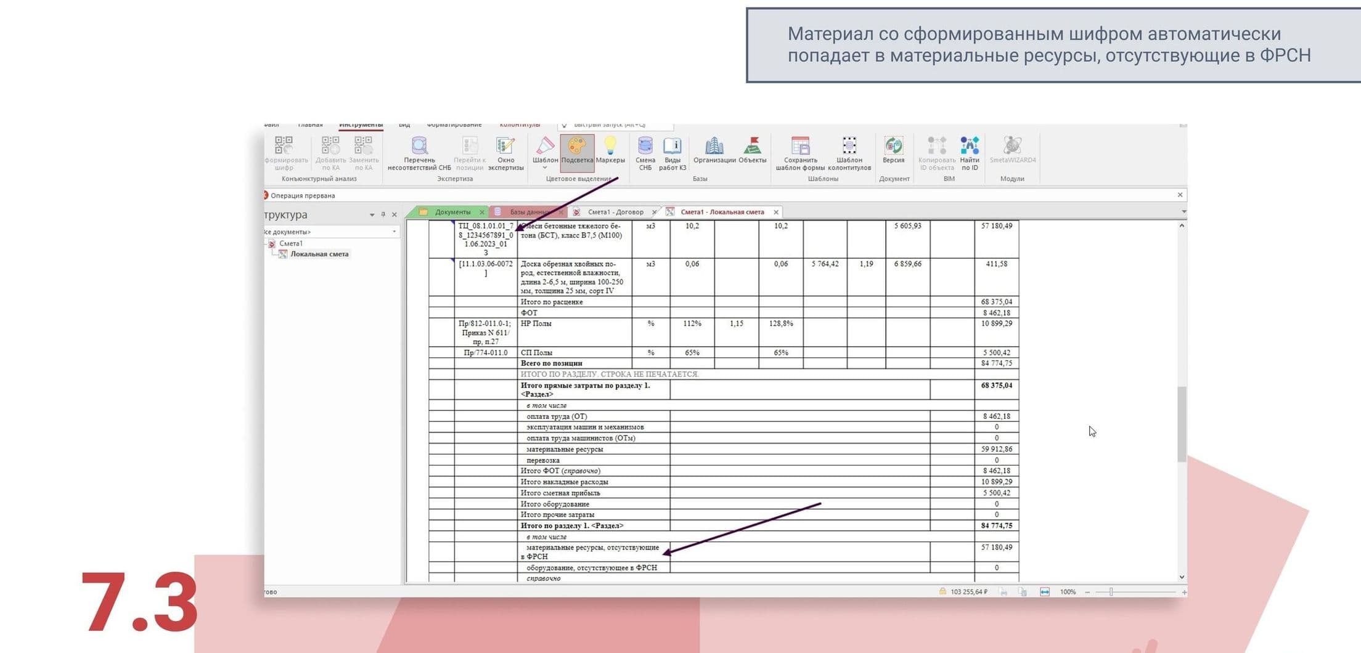Click the zoom in plus button
The width and height of the screenshot is (1361, 653).
tap(1184, 592)
